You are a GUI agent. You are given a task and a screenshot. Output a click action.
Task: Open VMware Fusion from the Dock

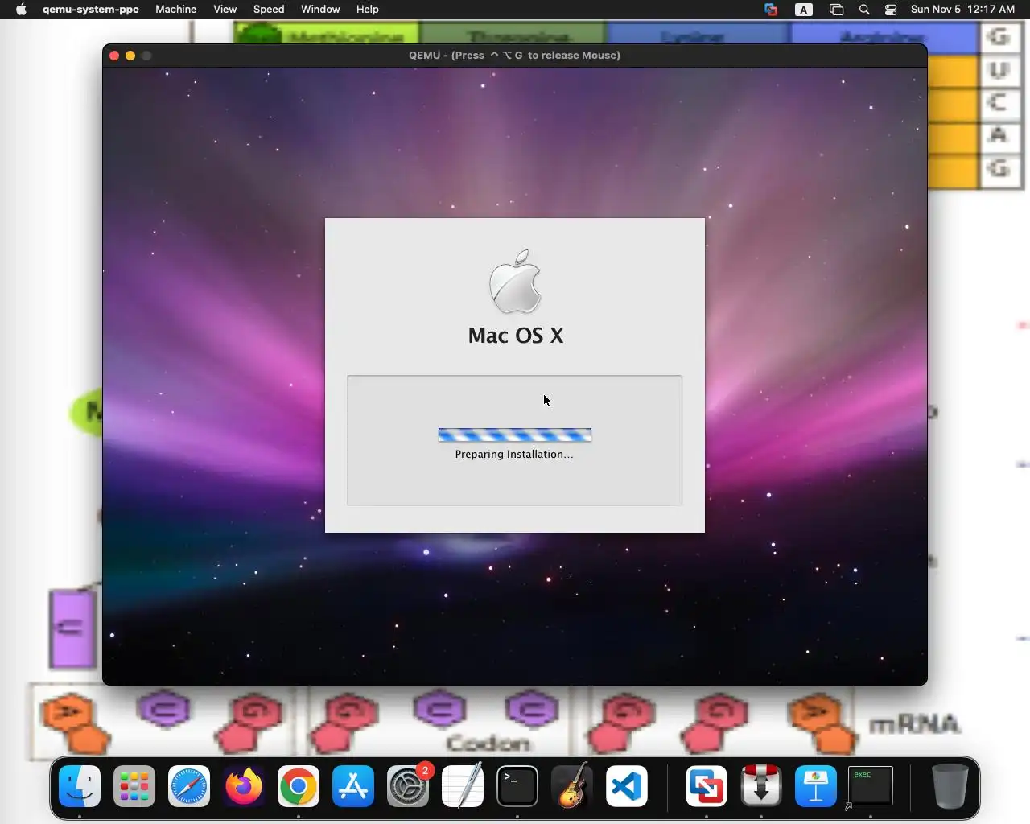click(x=707, y=785)
